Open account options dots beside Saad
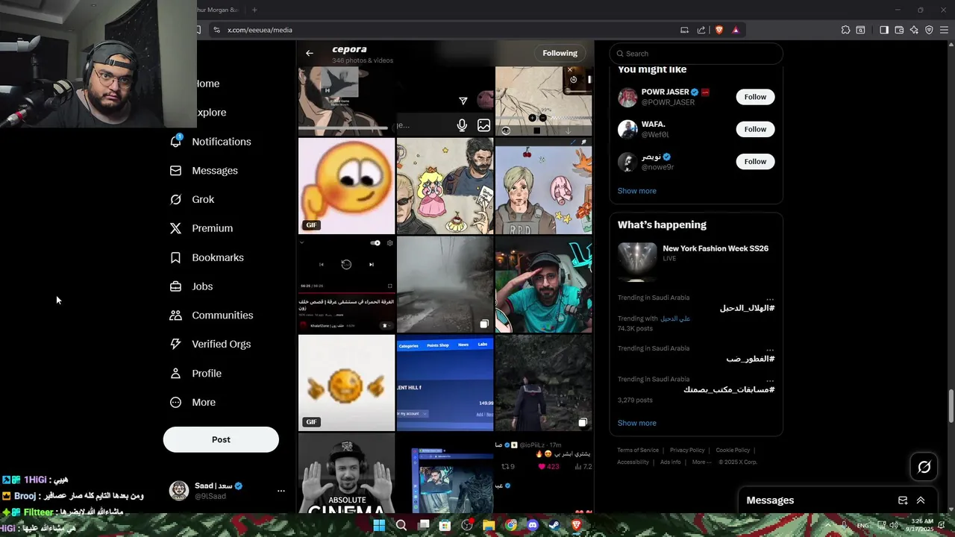955x537 pixels. click(281, 491)
